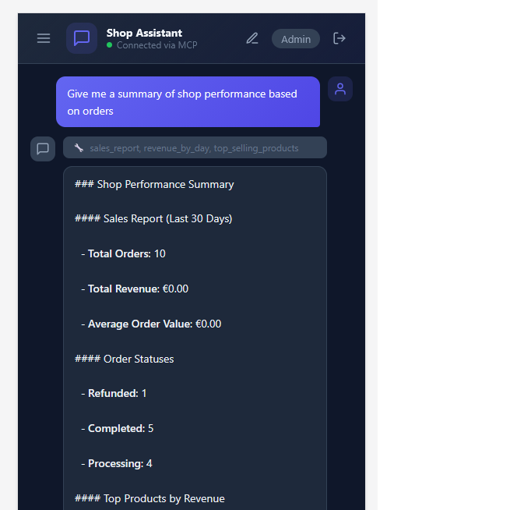This screenshot has height=510, width=510.
Task: Click the Order Statuses heading
Action: 125,359
